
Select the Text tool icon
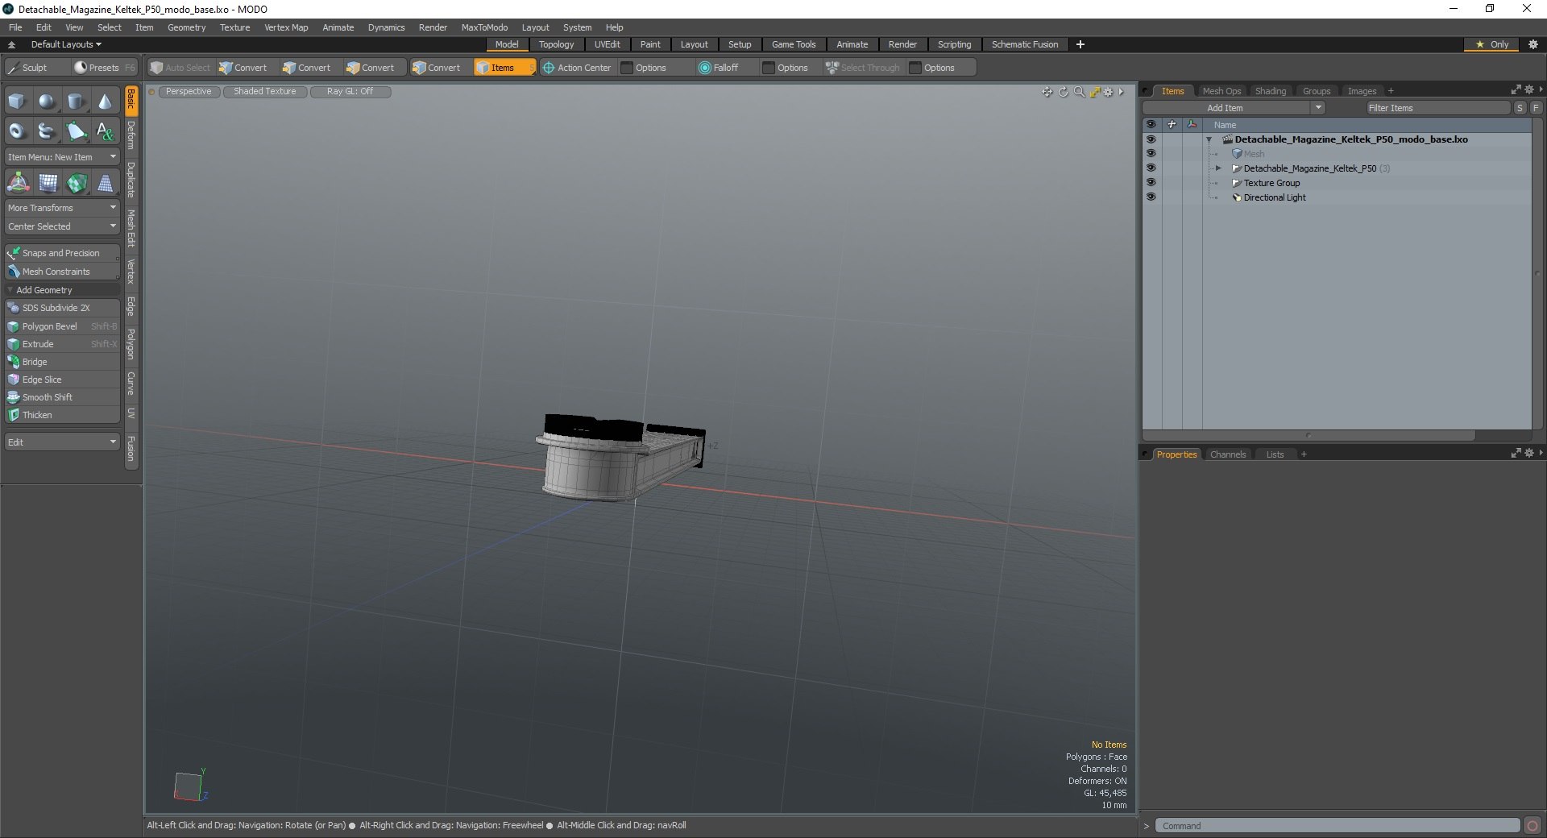click(x=105, y=131)
